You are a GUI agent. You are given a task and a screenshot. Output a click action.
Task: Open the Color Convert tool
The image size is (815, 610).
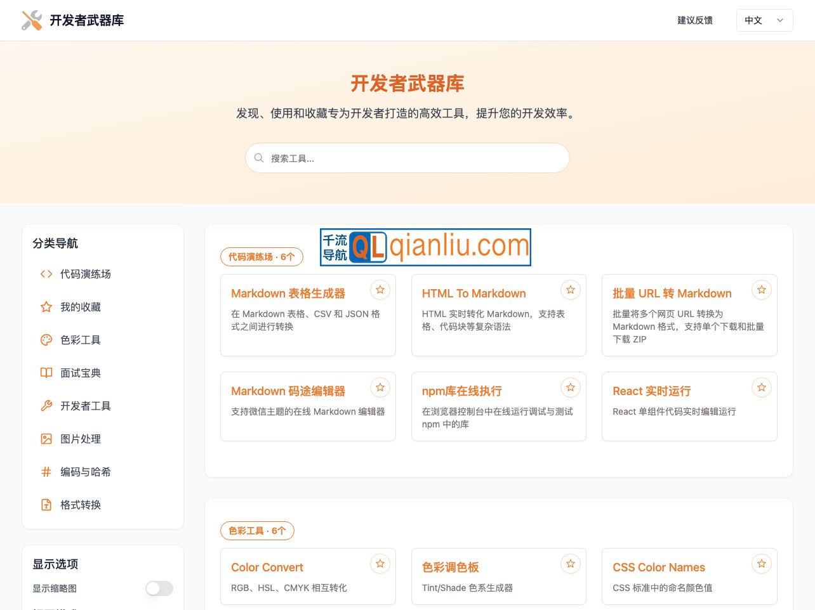267,567
